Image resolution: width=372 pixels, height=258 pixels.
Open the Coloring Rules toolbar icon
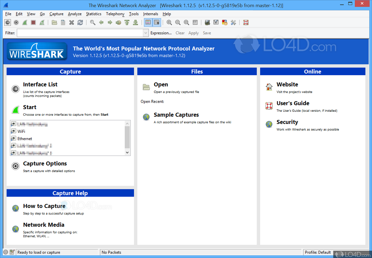pos(225,22)
